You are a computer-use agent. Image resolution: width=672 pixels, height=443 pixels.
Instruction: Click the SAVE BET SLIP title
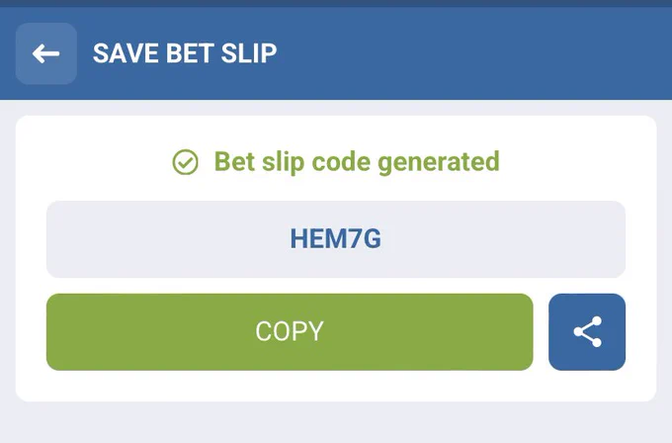coord(185,53)
